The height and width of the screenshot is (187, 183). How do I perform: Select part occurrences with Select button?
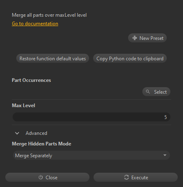(x=156, y=92)
